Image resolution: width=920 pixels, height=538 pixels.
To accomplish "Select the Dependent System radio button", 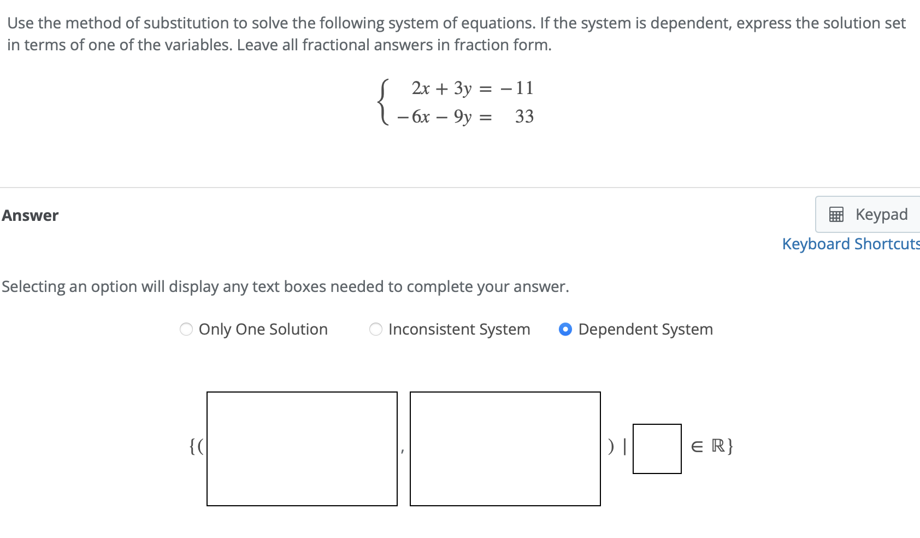I will (x=565, y=329).
